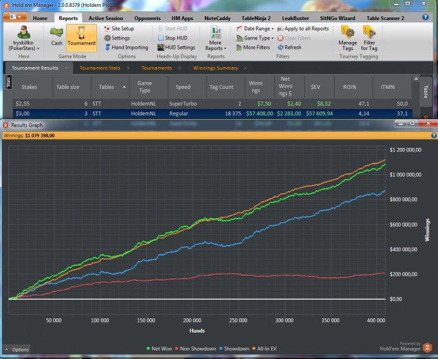Switch to the Opponents ribbon tab

click(148, 18)
